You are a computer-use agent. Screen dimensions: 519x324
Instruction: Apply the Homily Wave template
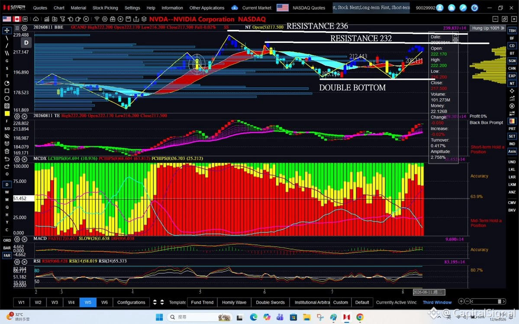click(234, 302)
